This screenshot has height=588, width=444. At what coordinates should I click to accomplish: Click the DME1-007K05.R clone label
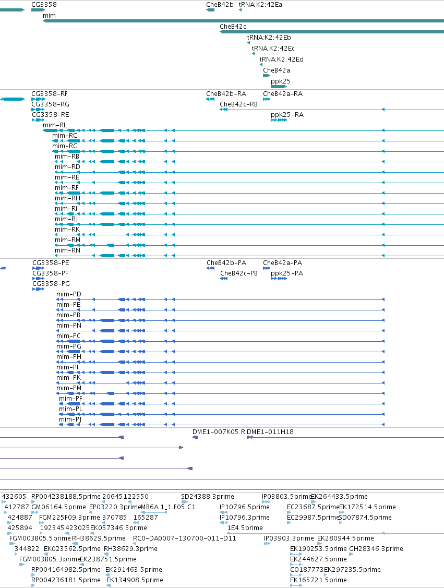(x=219, y=431)
